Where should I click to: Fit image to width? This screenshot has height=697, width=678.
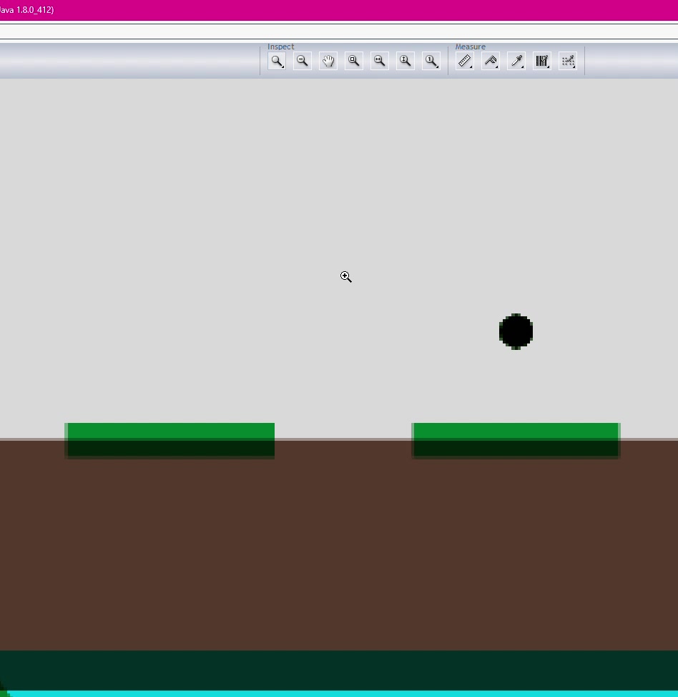pos(380,62)
